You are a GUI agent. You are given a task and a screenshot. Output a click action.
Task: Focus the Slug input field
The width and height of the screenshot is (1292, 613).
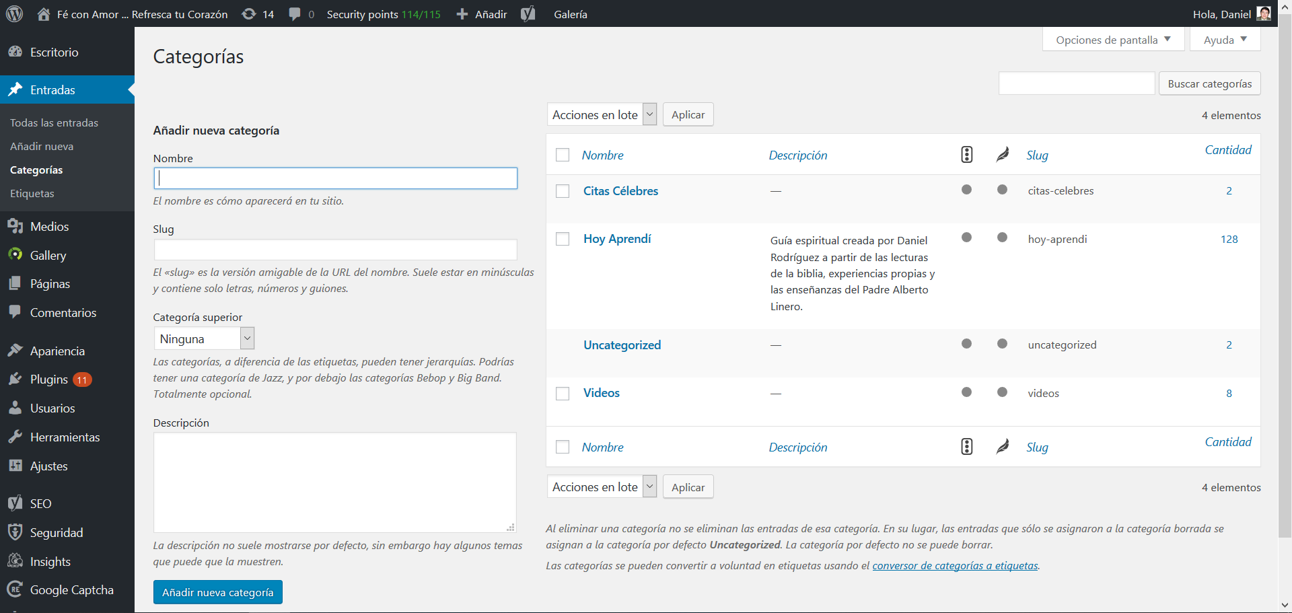(x=335, y=250)
